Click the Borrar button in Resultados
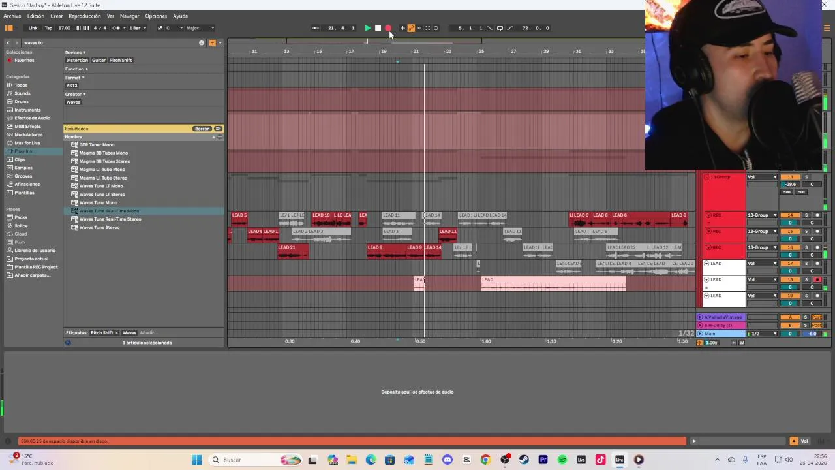 point(202,129)
